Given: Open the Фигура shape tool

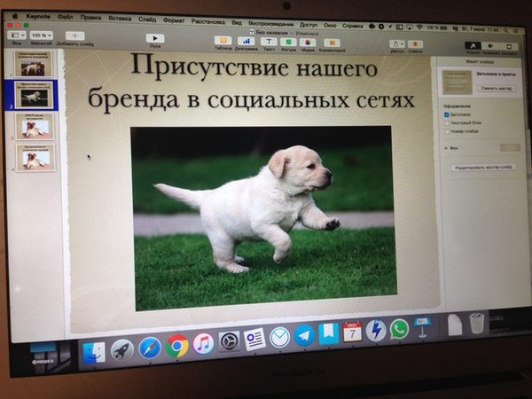Looking at the screenshot, I should (289, 42).
